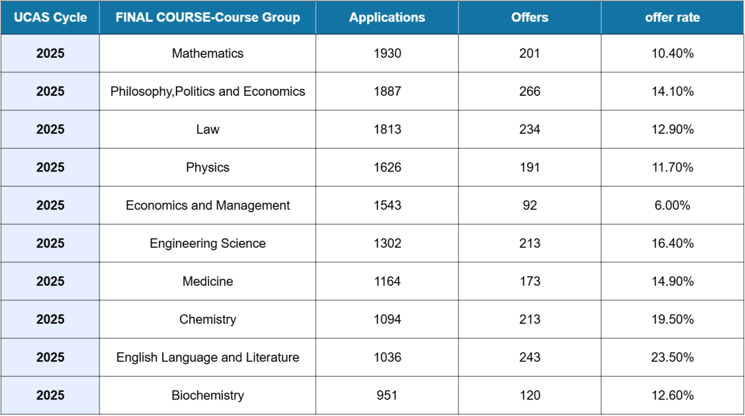Select the Applications column header

[x=387, y=18]
